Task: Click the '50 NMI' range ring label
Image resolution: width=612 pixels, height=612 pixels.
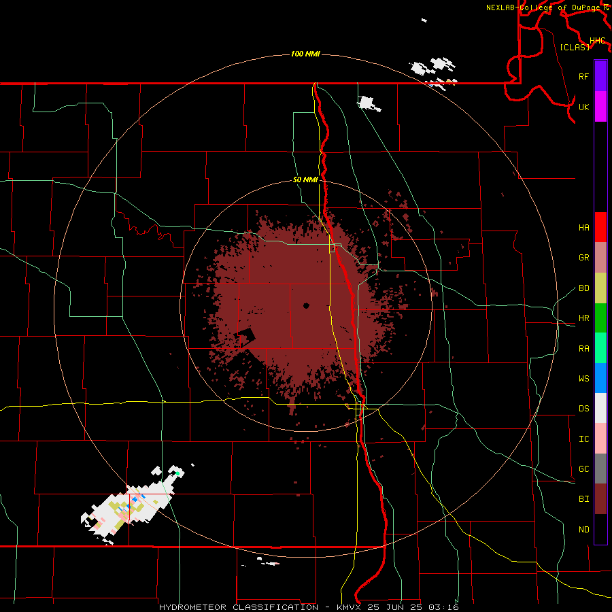Action: tap(305, 180)
